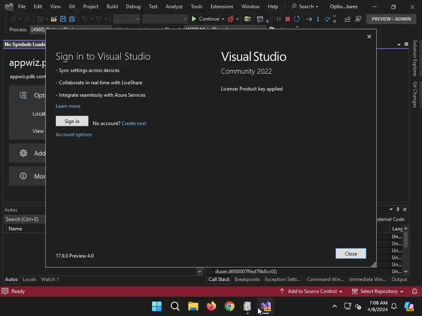Click the Select Repository icon
This screenshot has height=316, width=422.
click(355, 291)
